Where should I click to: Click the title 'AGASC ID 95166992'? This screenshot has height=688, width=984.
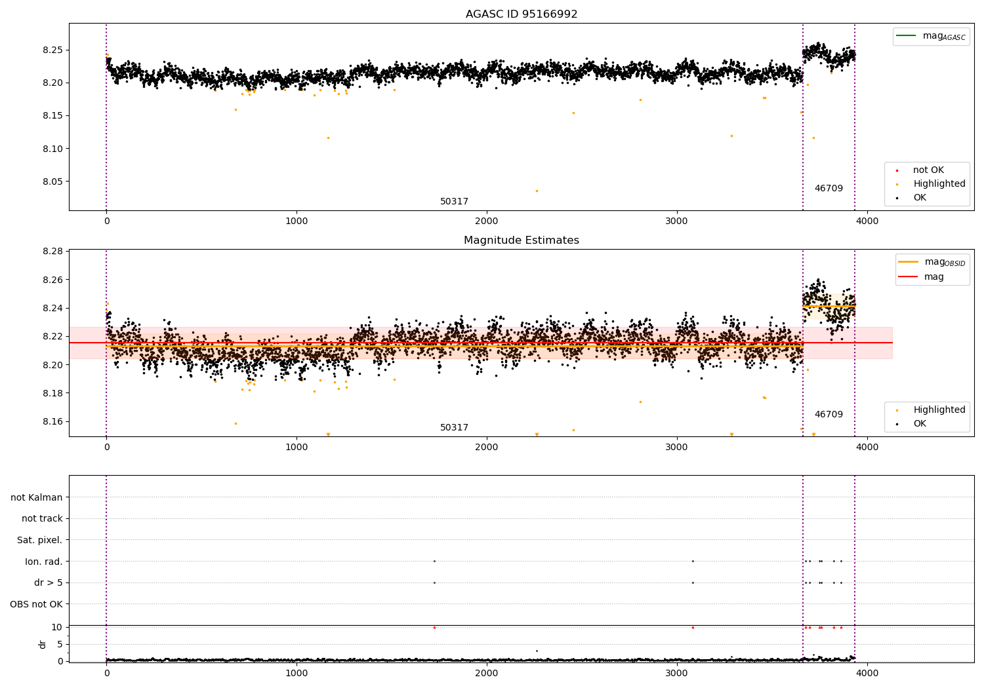(x=522, y=14)
